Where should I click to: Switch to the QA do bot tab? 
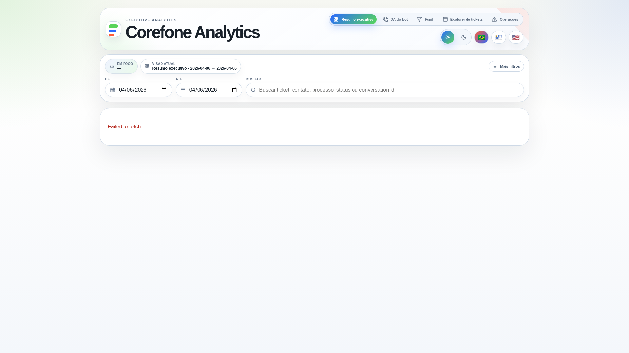pos(395,19)
